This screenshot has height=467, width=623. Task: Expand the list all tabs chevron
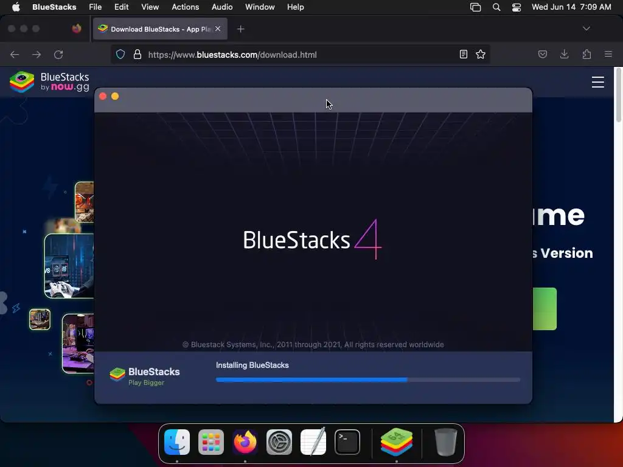pos(586,29)
